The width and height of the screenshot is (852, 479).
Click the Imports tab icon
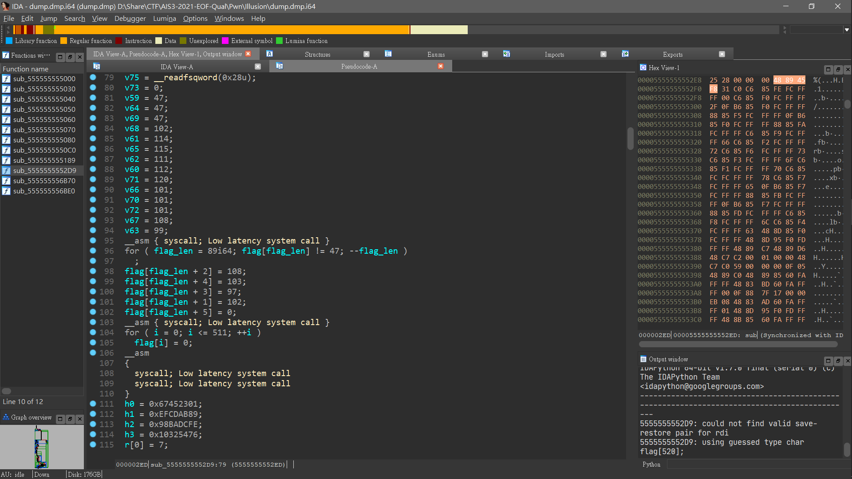coord(506,54)
